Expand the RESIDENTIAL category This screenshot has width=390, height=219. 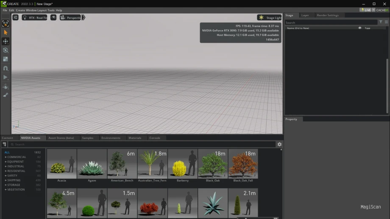click(6, 171)
